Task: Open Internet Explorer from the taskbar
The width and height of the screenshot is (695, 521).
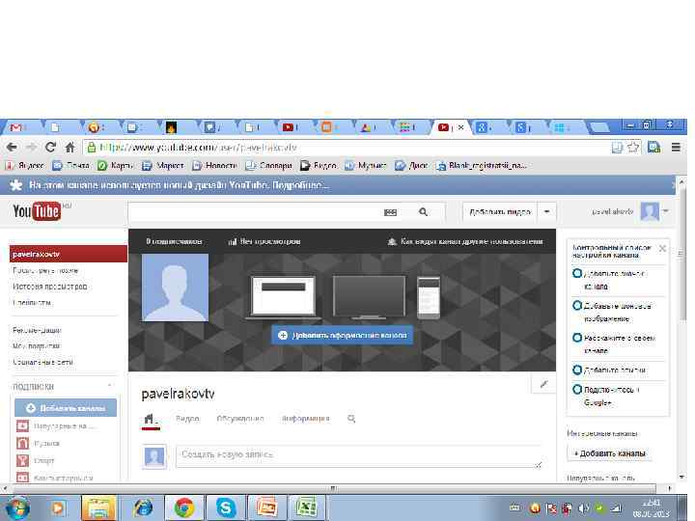Action: click(x=143, y=507)
